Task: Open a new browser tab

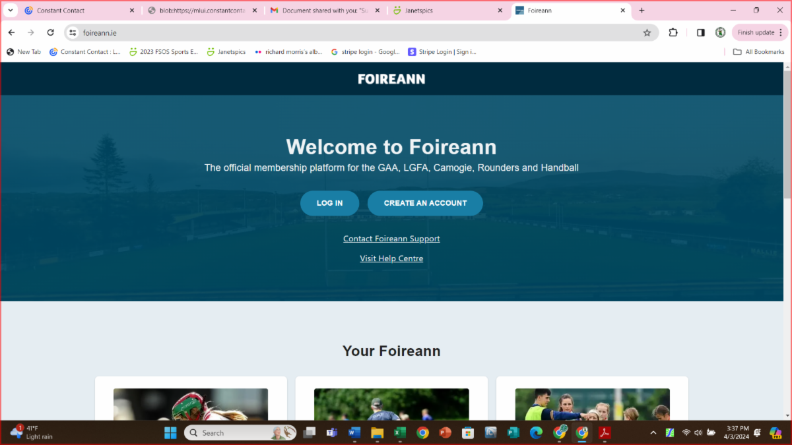Action: [x=642, y=11]
